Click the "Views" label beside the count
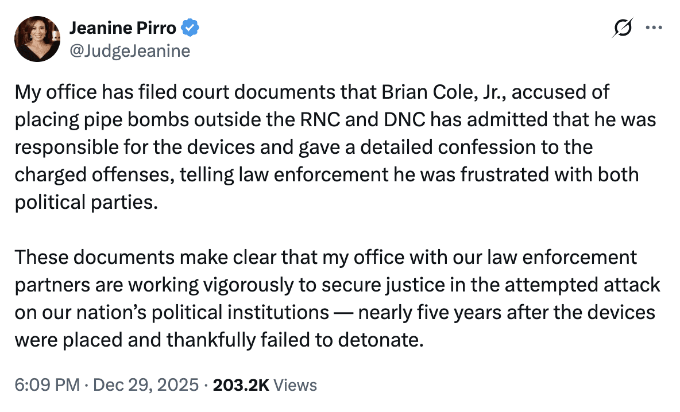This screenshot has height=412, width=680. (295, 384)
